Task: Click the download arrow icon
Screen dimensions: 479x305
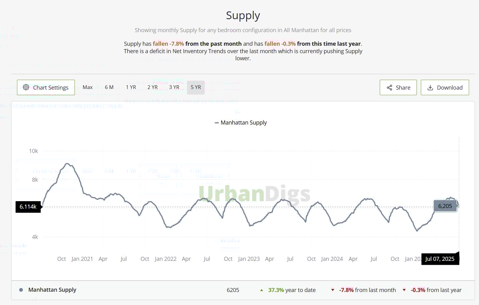Action: click(x=430, y=88)
